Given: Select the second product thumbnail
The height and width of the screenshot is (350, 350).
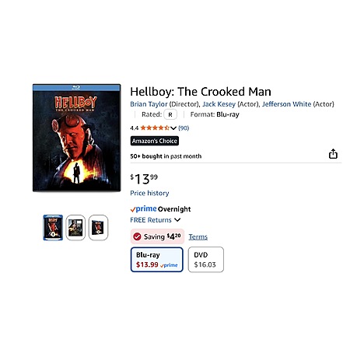Looking at the screenshot, I should 75,227.
